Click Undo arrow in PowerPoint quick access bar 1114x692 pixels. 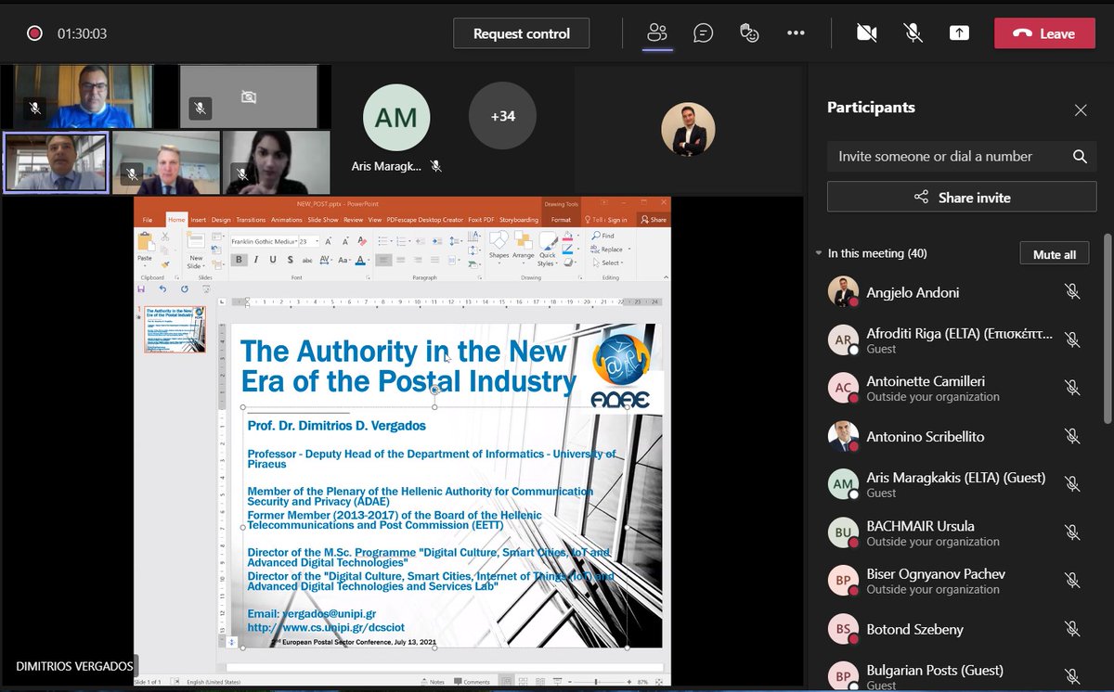pos(162,289)
